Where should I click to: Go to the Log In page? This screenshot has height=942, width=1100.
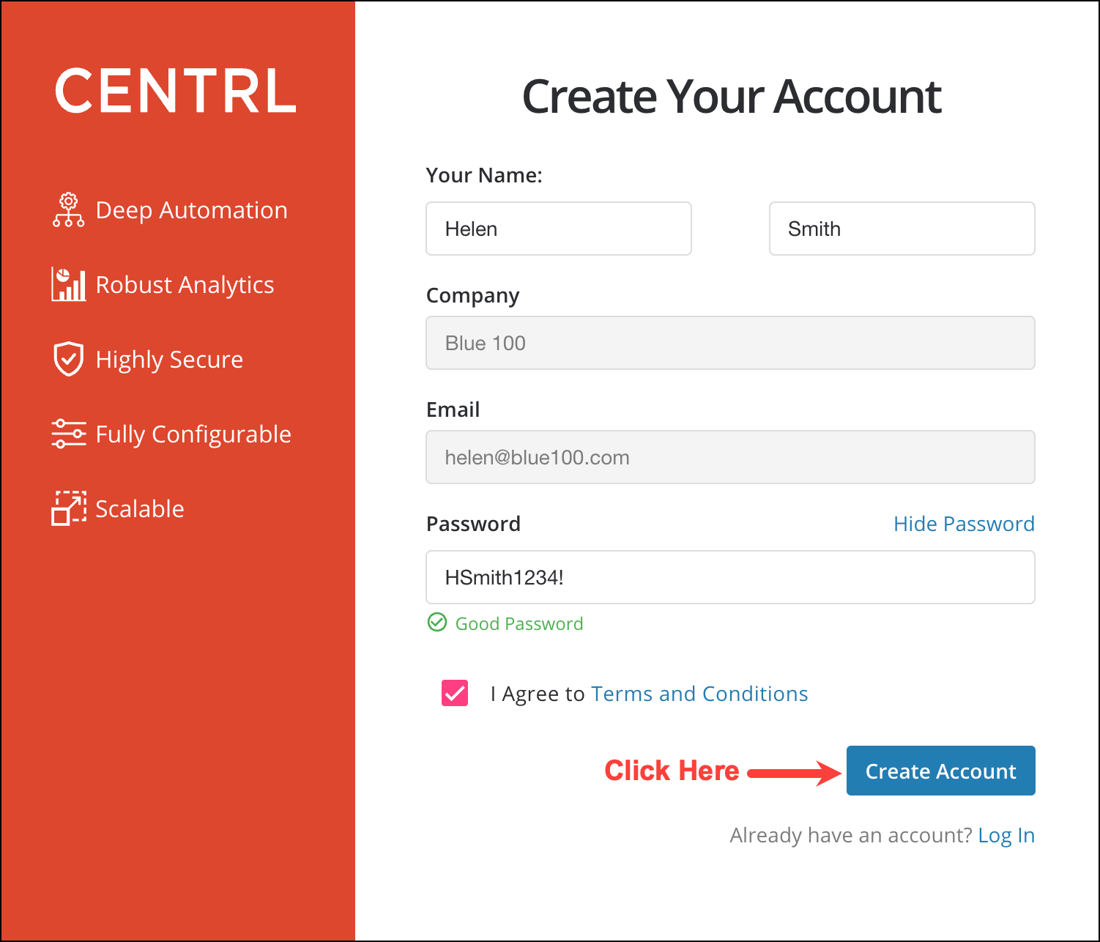[x=1006, y=835]
